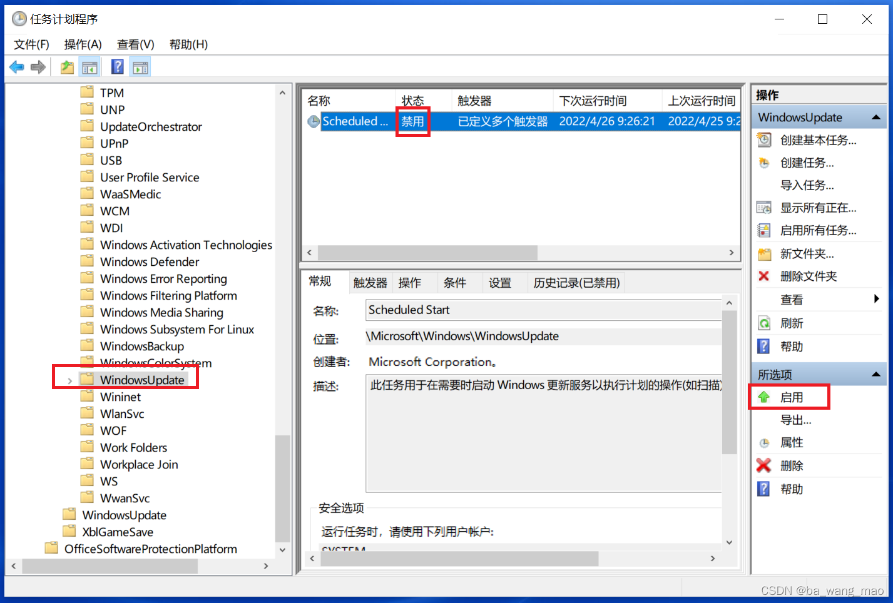Switch to the History (历史记录) tab
The width and height of the screenshot is (893, 603).
coord(577,283)
